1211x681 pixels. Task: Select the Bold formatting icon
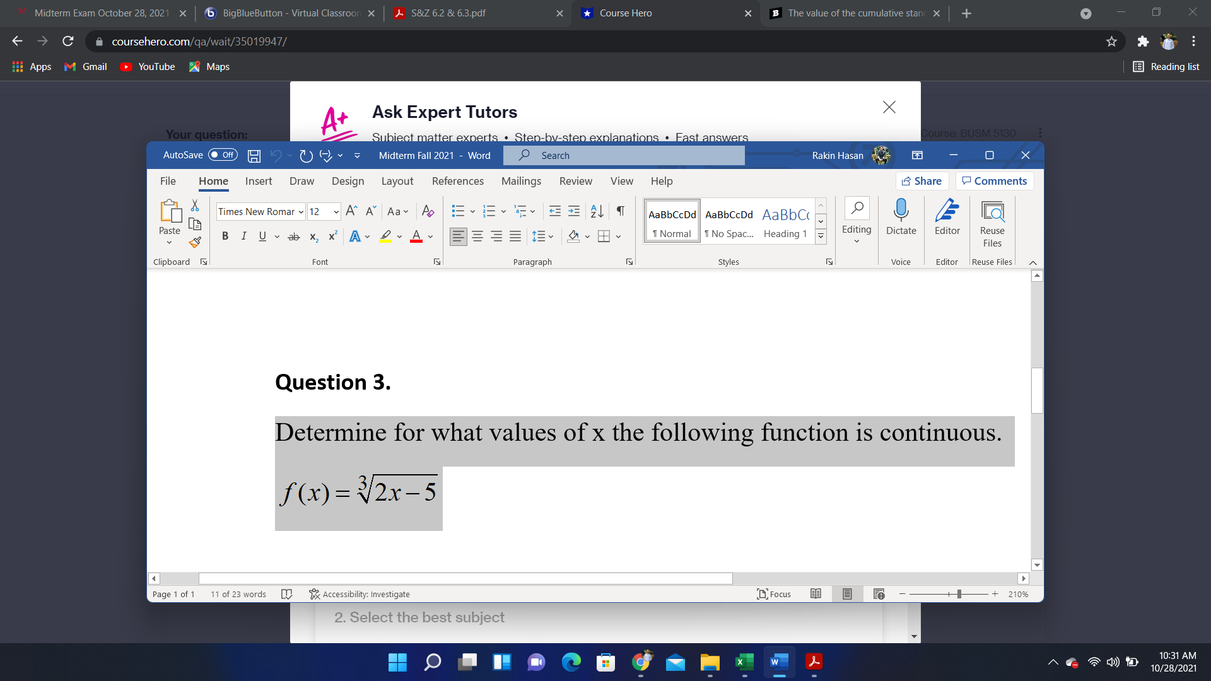click(225, 236)
